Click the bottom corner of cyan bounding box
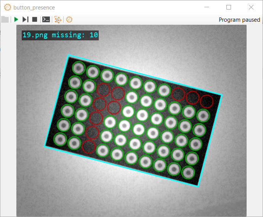Viewport: 263px width, 217px height. (198, 187)
